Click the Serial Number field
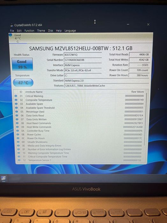Viewport: 167px width, 223px height. click(83, 60)
